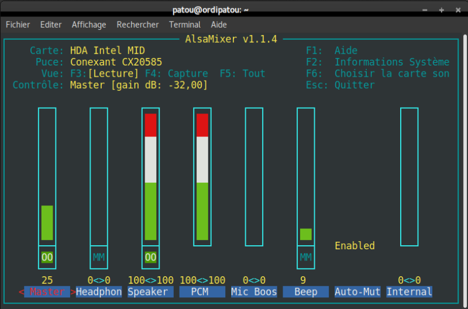Open the Affichage menu
The width and height of the screenshot is (468, 309).
89,25
